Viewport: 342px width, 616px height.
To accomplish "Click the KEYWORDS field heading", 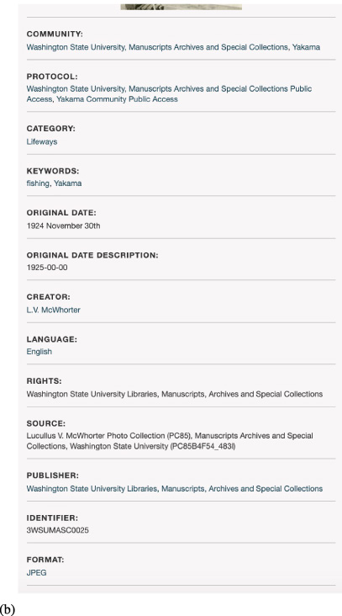I will 53,171.
